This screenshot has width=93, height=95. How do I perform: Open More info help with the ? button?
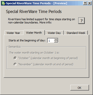pyautogui.click(x=82, y=21)
